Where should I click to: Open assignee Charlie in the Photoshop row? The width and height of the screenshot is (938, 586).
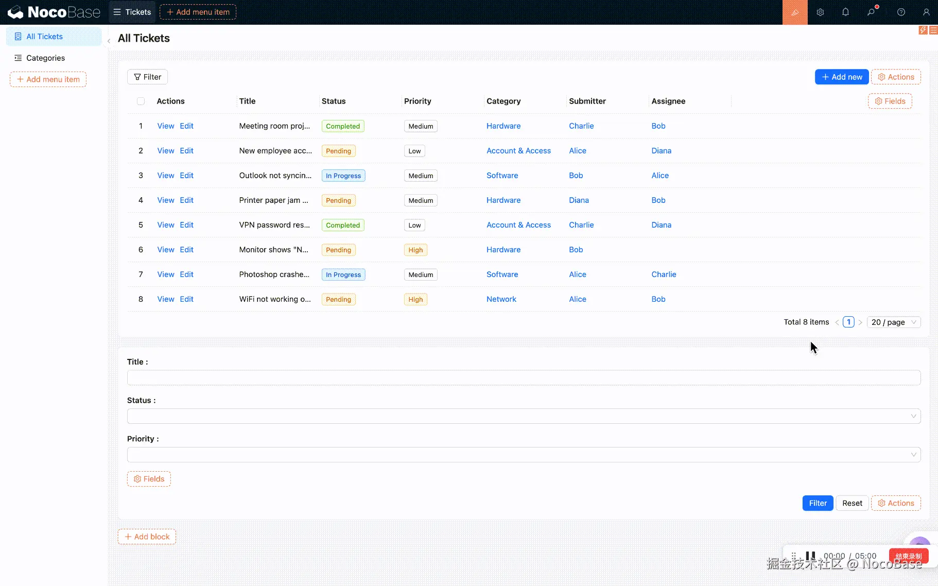click(x=664, y=274)
